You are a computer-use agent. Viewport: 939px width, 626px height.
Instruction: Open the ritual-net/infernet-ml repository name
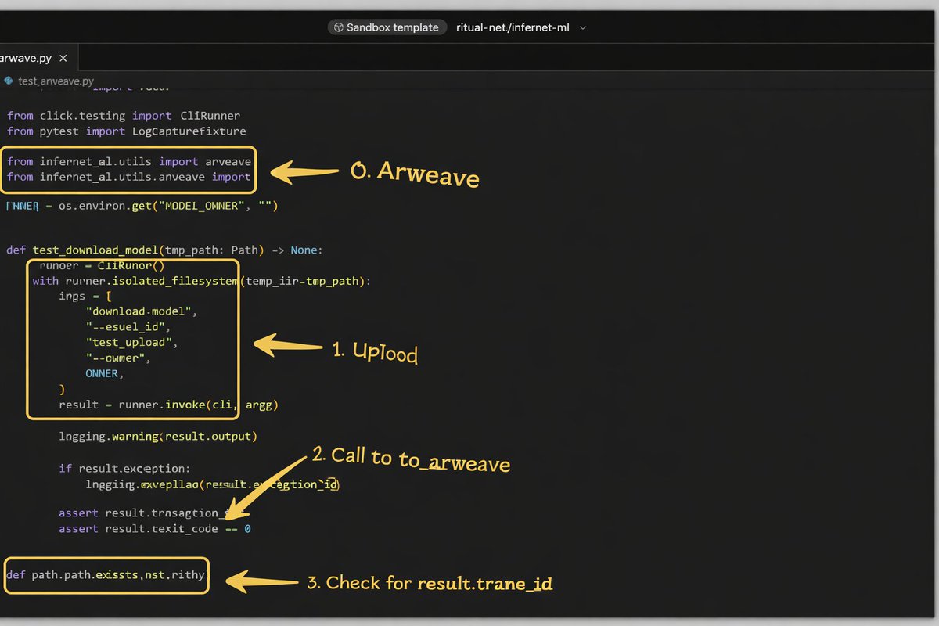(x=513, y=27)
